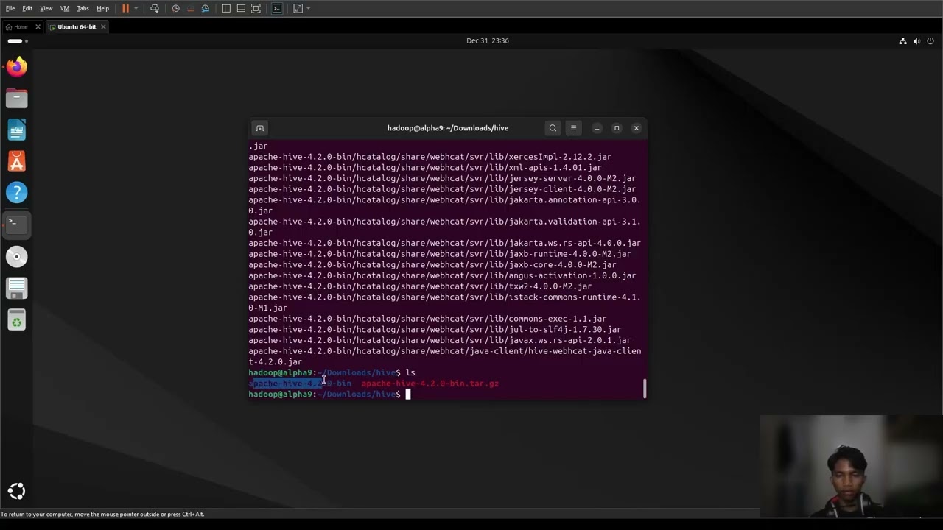Image resolution: width=943 pixels, height=530 pixels.
Task: Take a snapshot of the VM
Action: click(x=175, y=8)
